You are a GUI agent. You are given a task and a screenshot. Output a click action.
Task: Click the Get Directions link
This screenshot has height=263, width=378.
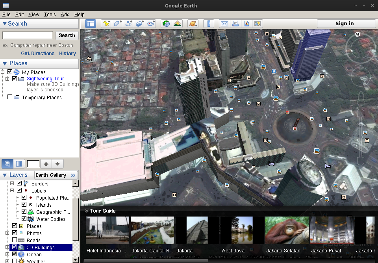pos(38,54)
